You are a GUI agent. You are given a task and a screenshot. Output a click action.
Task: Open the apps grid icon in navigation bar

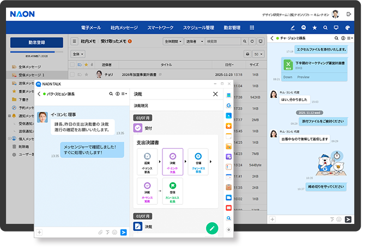[252, 28]
